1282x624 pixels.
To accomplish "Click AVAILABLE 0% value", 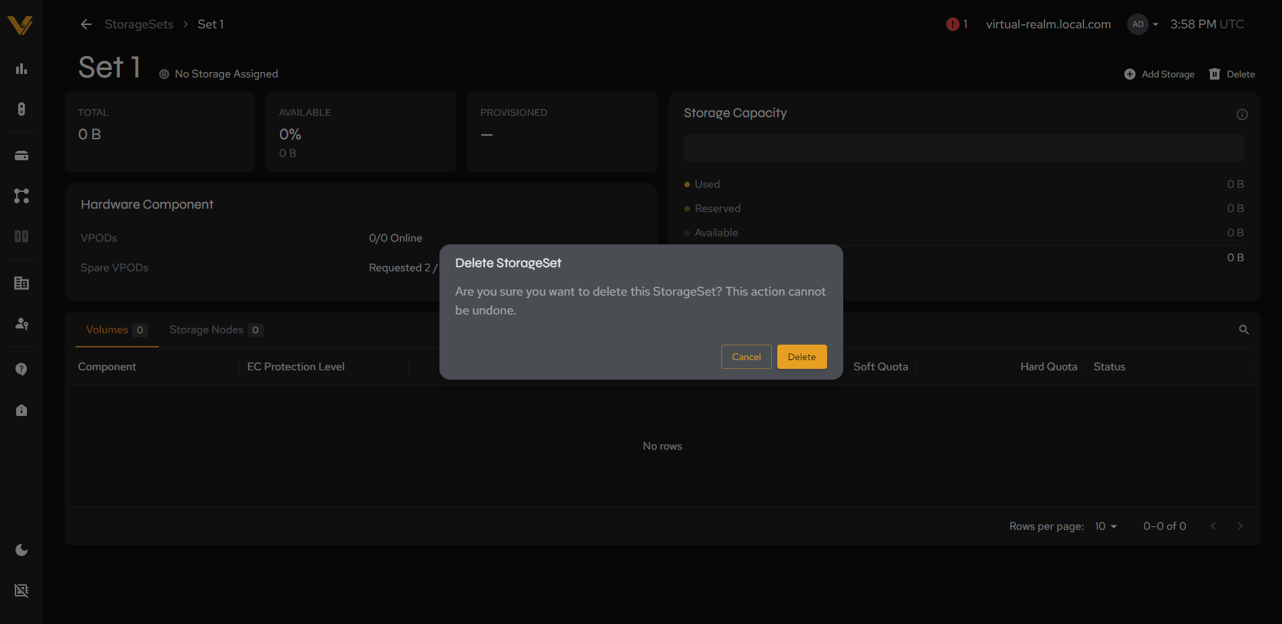I will 290,135.
